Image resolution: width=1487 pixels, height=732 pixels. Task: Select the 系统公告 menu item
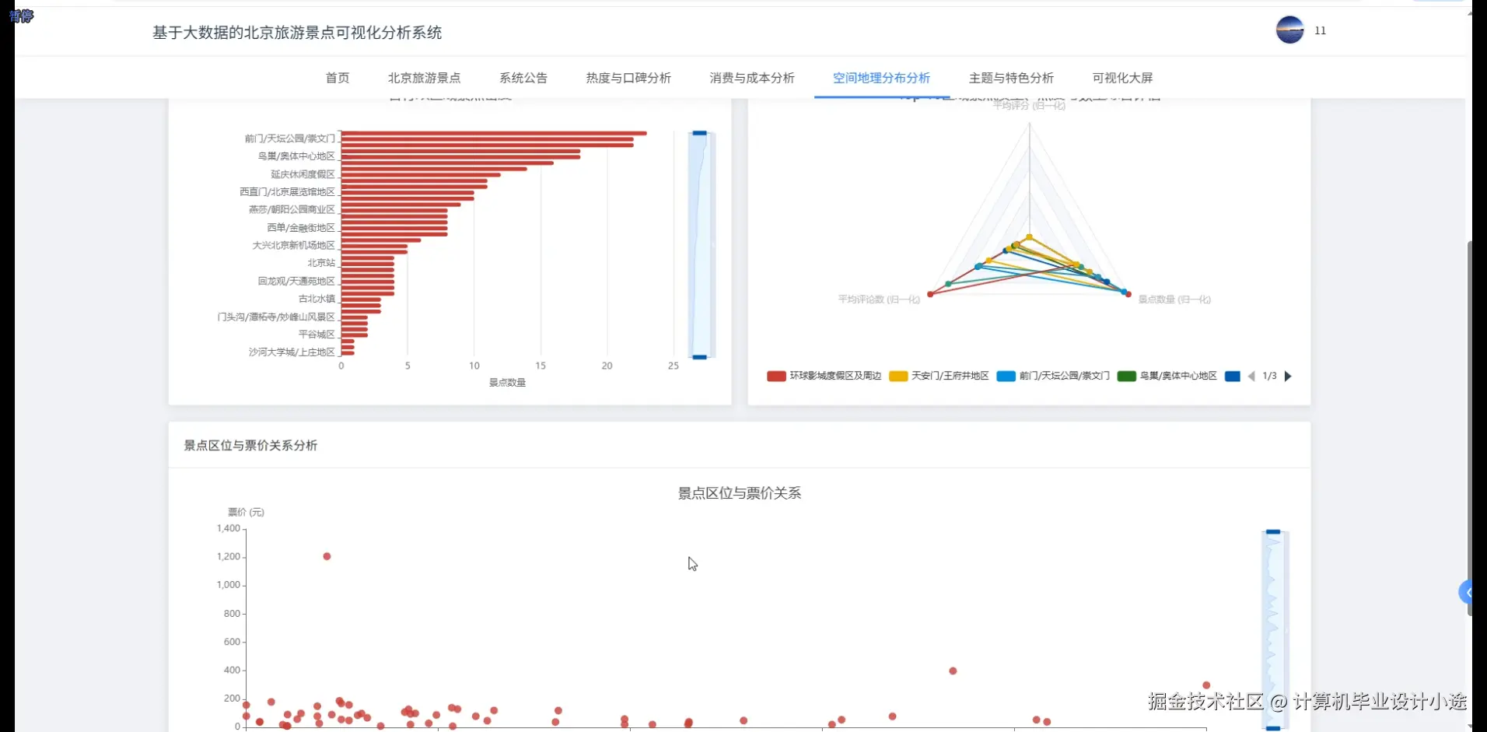click(x=523, y=78)
